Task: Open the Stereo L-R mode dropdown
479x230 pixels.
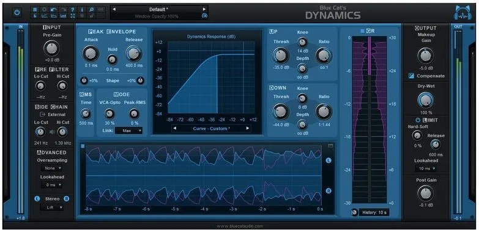Action: pos(51,207)
